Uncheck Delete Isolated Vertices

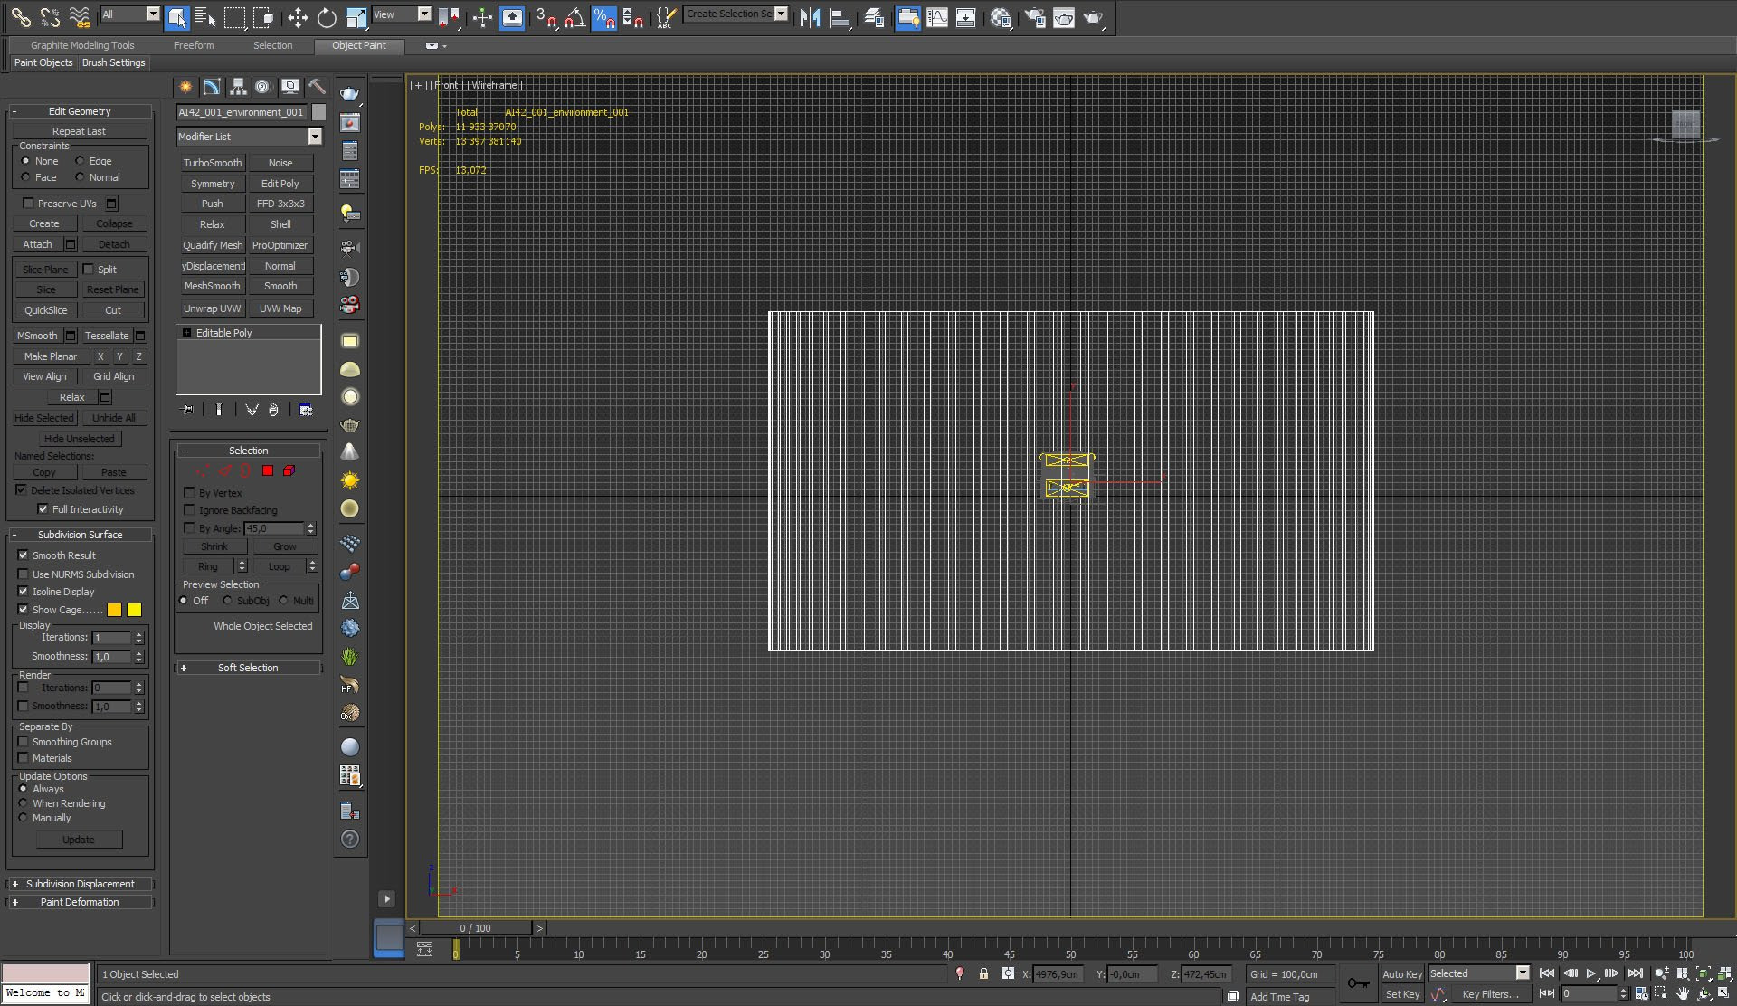tap(21, 489)
